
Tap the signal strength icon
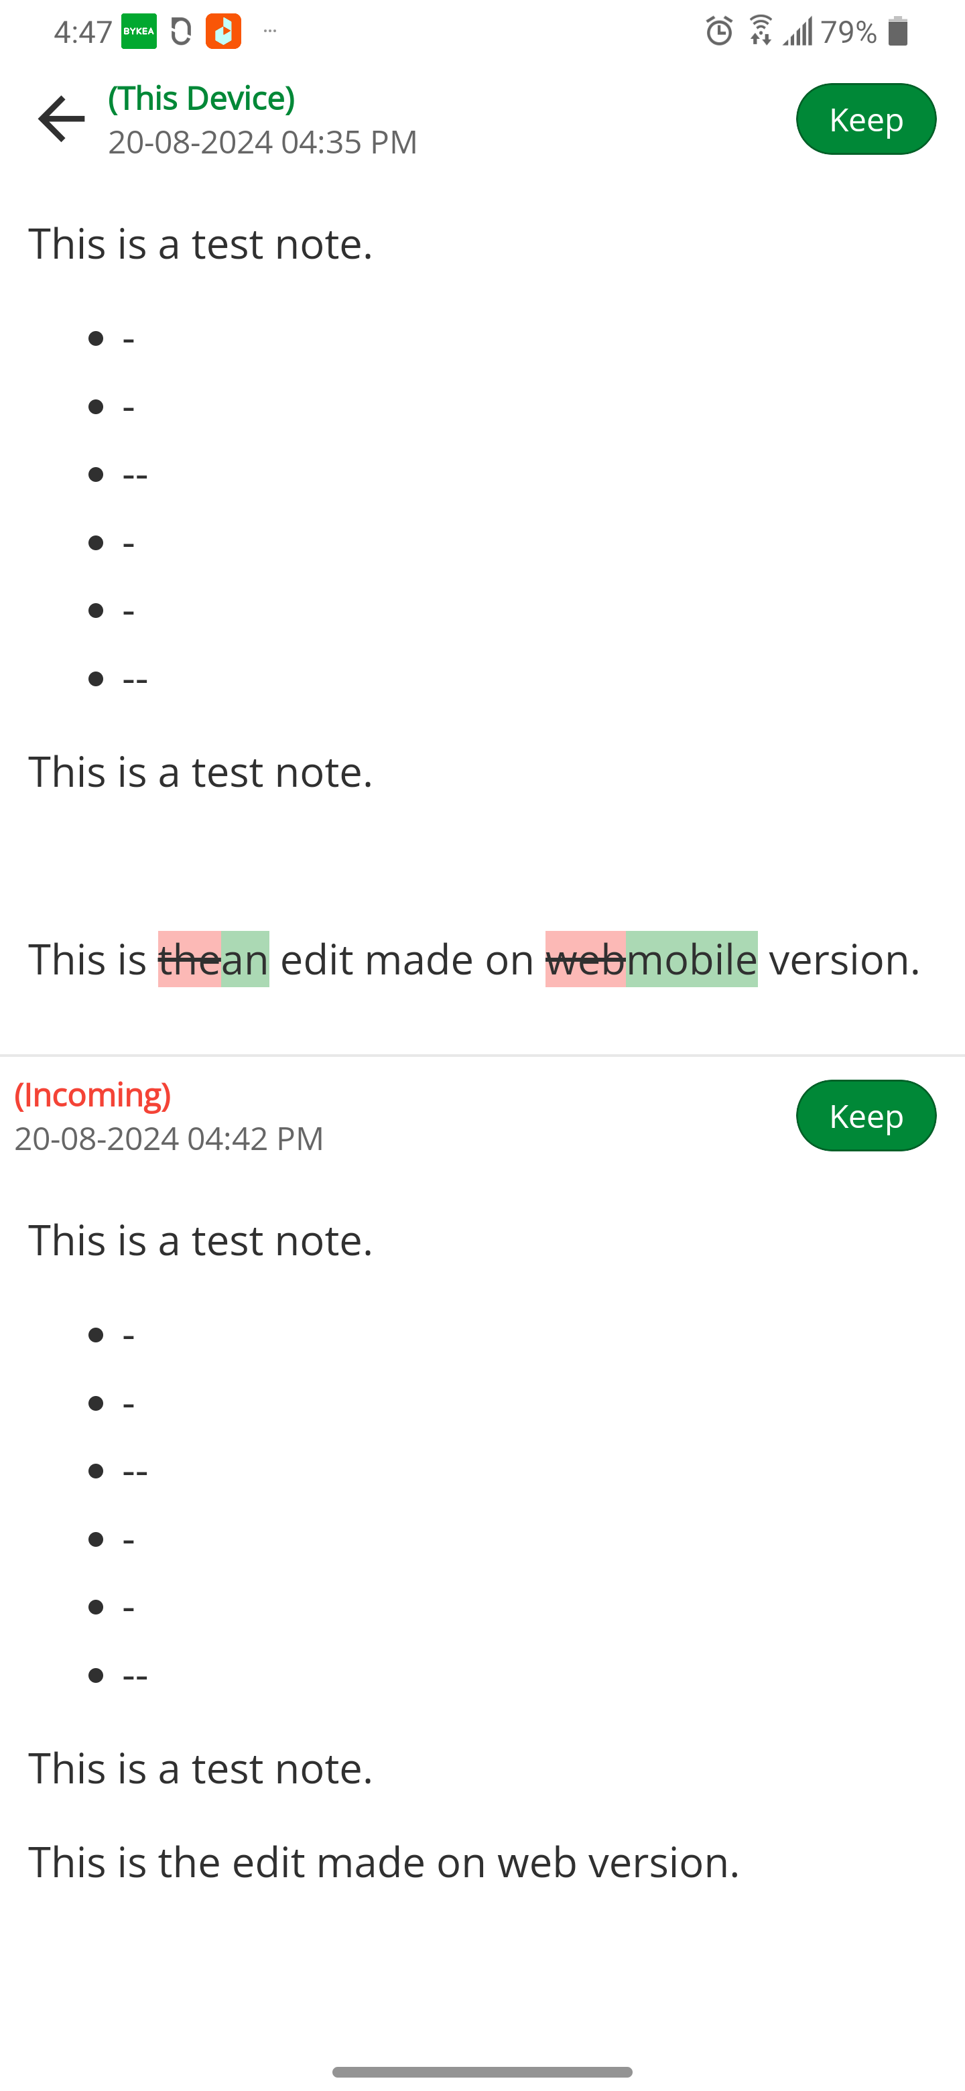click(797, 31)
